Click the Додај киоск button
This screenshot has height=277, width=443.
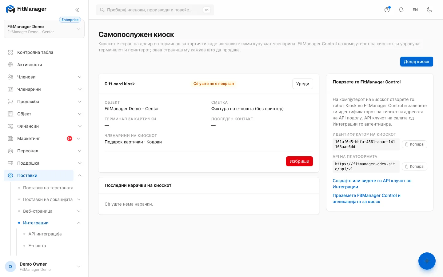click(417, 62)
